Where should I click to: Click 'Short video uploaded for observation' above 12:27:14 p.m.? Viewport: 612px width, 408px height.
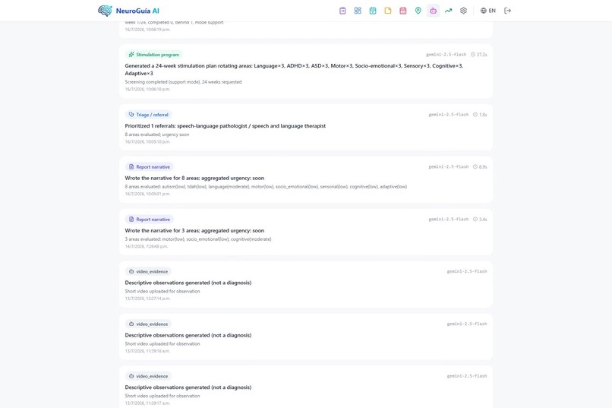click(162, 291)
